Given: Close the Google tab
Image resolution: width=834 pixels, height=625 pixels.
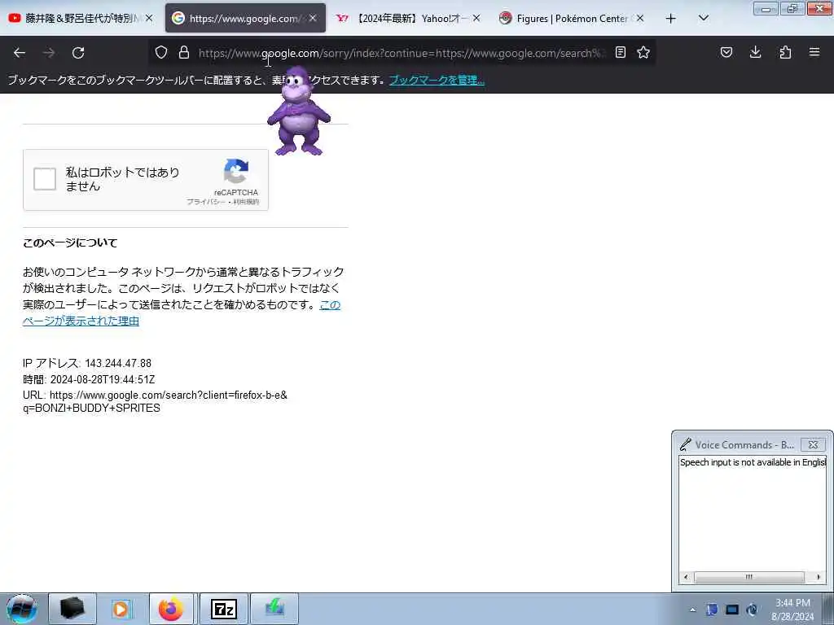Looking at the screenshot, I should [313, 18].
